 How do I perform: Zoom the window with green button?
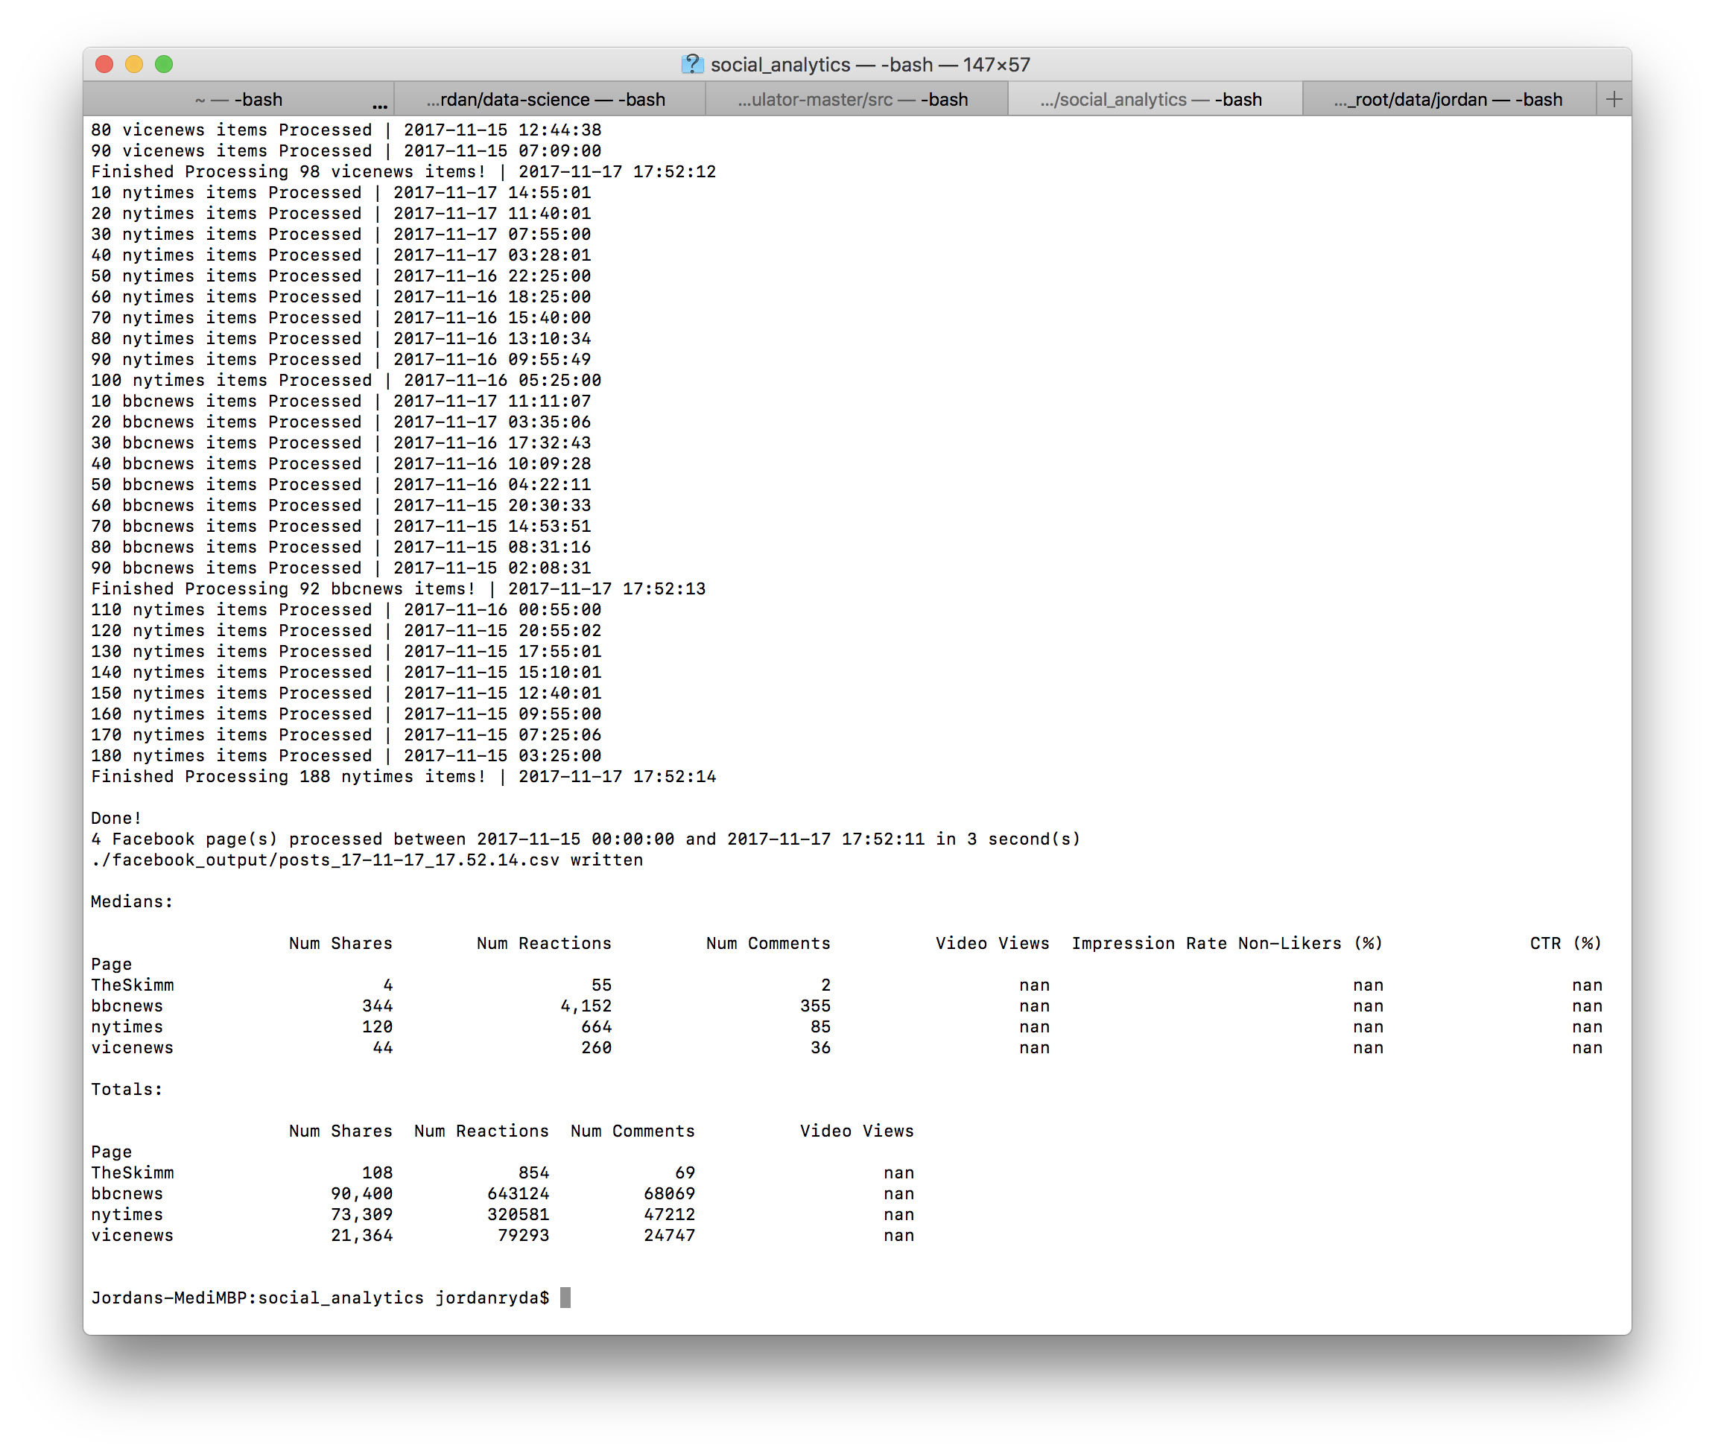click(164, 64)
